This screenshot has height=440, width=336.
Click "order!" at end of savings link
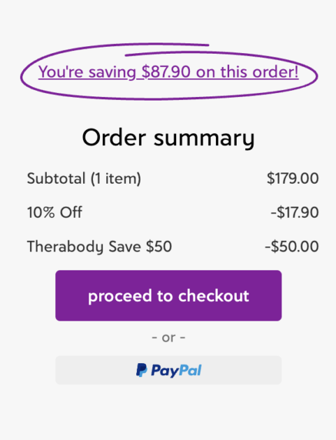tap(275, 72)
